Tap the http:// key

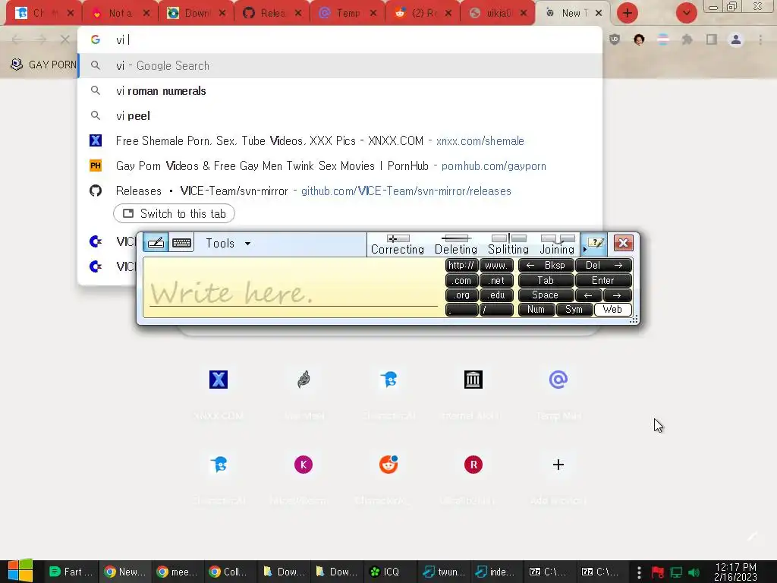coord(461,265)
